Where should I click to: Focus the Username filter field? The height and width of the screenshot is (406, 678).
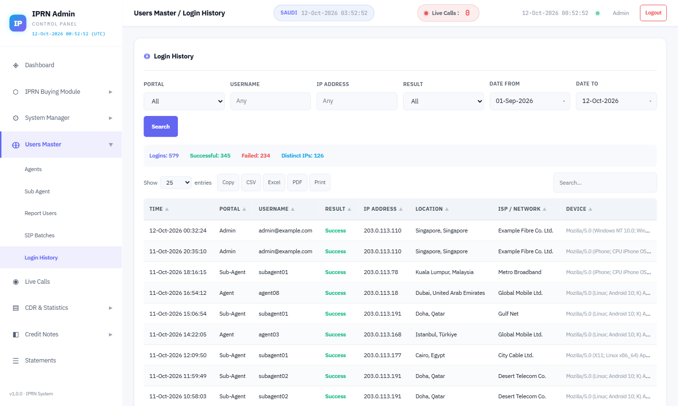click(x=271, y=101)
